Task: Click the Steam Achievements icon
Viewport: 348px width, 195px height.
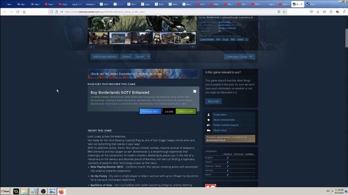Action: tap(208, 120)
